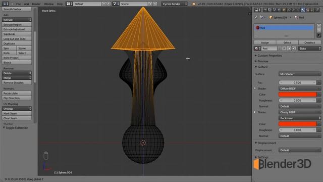Image resolution: width=323 pixels, height=182 pixels.
Task: Open the Render properties tab icon
Action: (265, 10)
